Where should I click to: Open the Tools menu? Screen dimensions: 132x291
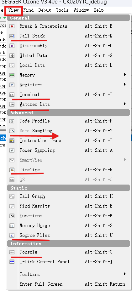[x=62, y=10]
